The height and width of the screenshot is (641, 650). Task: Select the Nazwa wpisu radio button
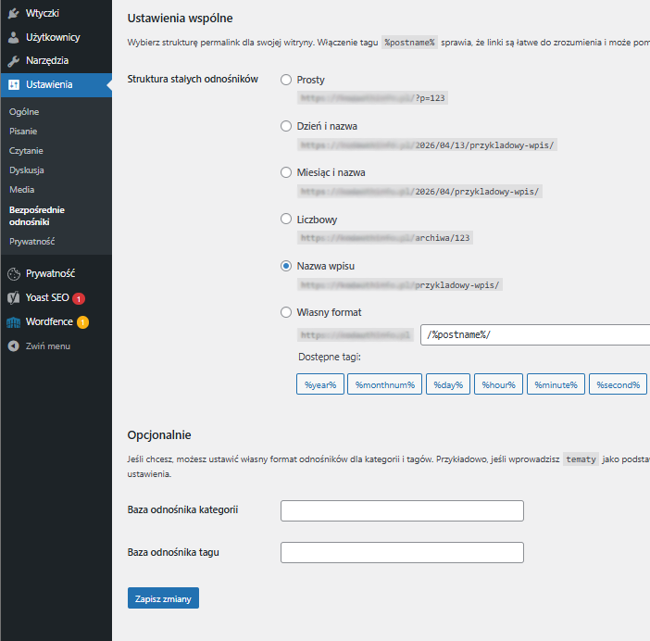[x=286, y=266]
